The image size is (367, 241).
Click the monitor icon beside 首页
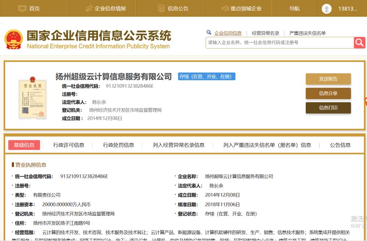(x=22, y=9)
